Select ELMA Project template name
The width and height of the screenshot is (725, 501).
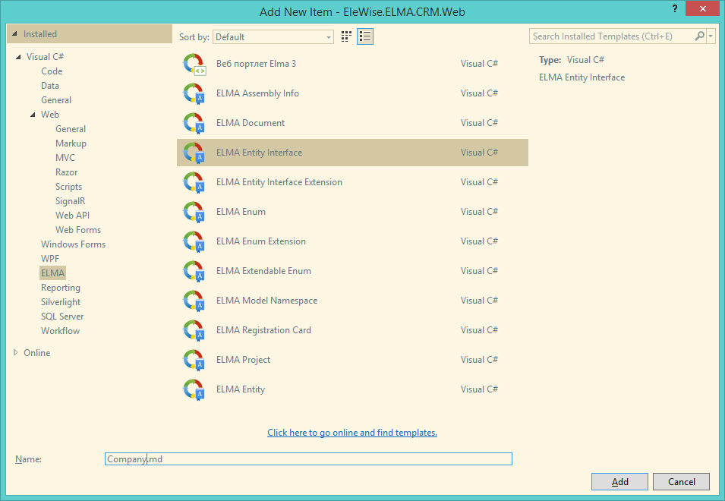(243, 360)
